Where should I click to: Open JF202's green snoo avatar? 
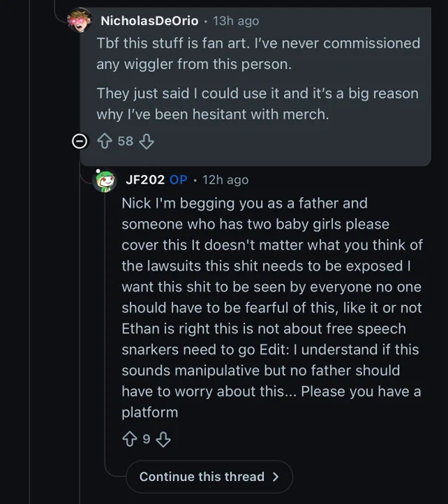[104, 180]
